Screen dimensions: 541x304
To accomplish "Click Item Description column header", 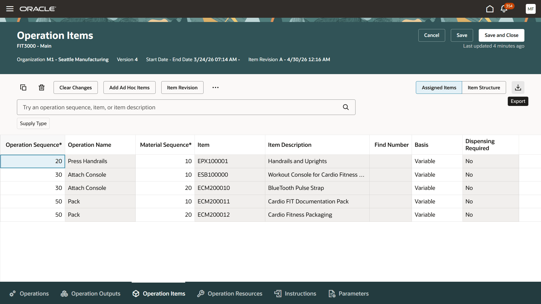I will [317, 145].
